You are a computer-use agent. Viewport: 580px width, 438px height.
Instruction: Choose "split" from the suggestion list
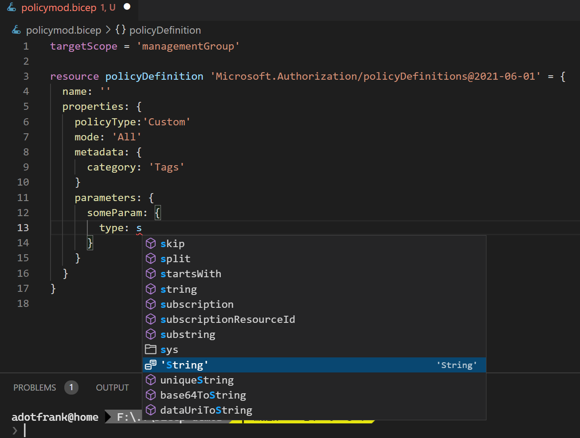[176, 259]
